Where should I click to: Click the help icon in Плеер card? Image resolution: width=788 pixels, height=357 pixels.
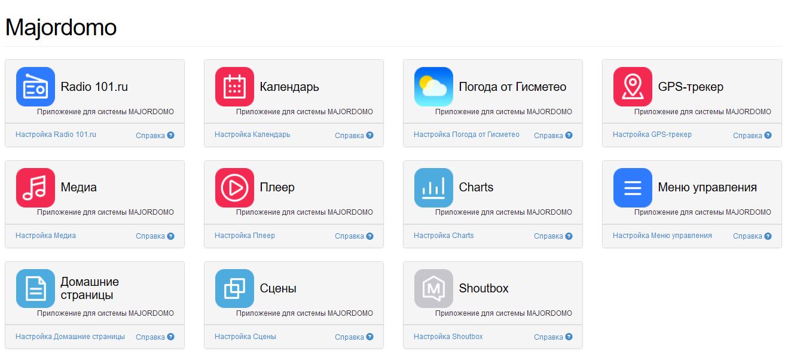coord(369,236)
